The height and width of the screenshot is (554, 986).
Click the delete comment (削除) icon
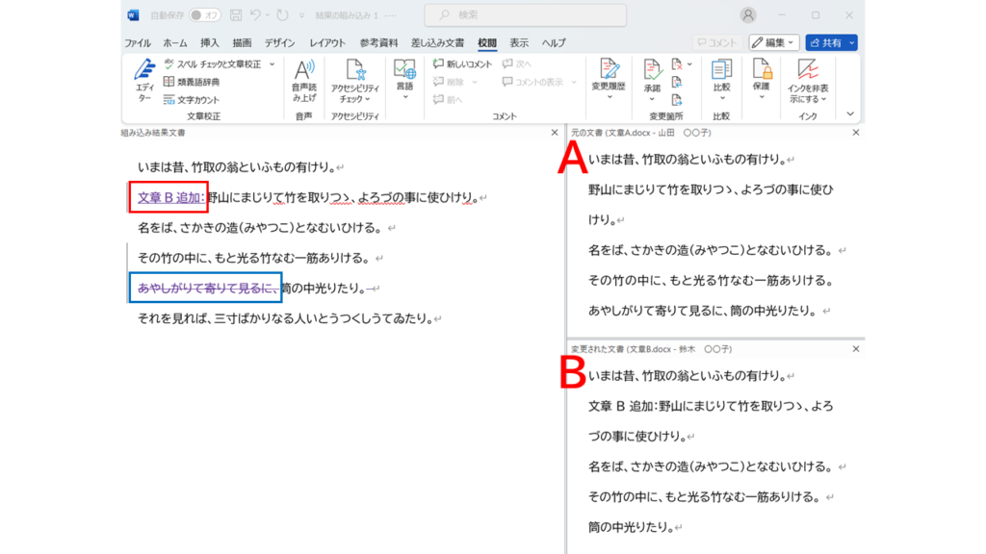point(438,82)
